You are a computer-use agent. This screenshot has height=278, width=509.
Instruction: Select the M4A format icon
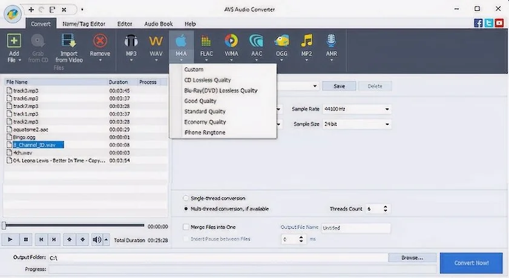click(x=181, y=41)
